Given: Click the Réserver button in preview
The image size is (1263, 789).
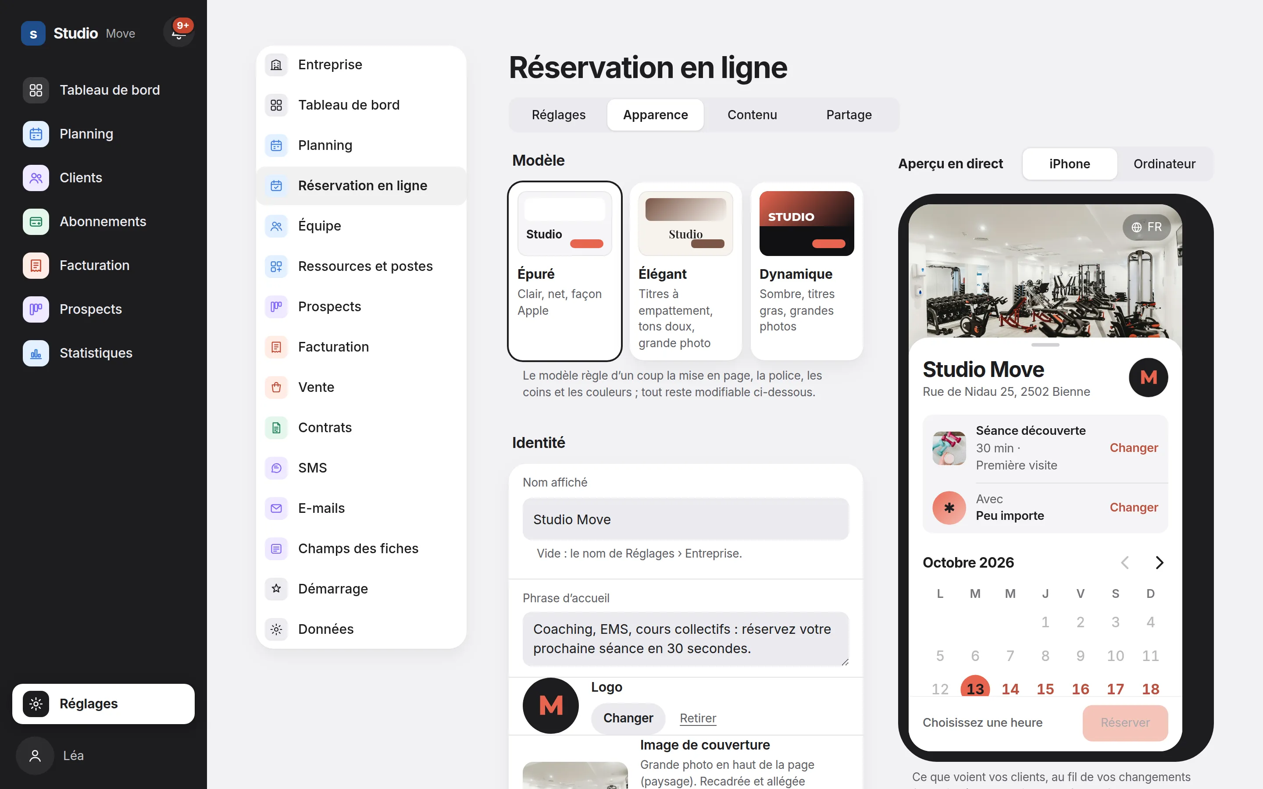Looking at the screenshot, I should point(1125,723).
